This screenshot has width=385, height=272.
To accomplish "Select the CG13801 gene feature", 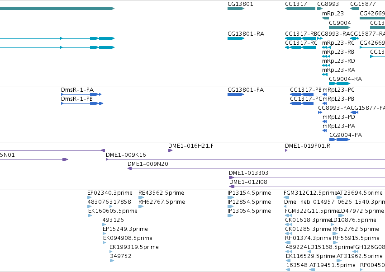I will click(x=236, y=9).
